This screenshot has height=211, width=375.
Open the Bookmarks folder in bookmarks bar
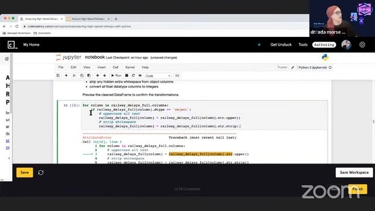coord(42,33)
